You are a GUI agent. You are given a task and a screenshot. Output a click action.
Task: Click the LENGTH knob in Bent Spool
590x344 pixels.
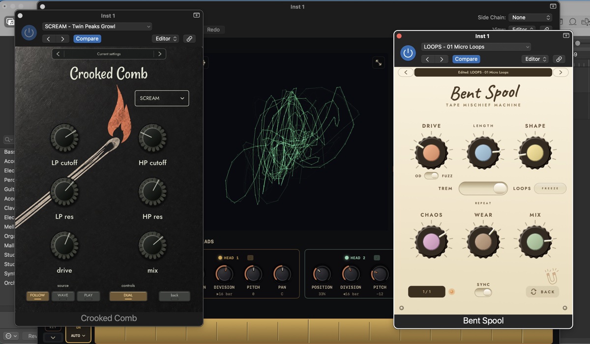tap(483, 153)
